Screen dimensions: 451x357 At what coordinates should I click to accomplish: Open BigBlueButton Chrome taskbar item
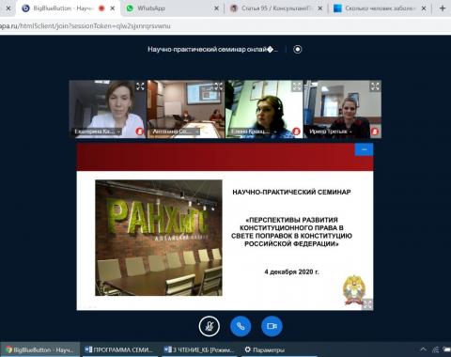click(39, 349)
